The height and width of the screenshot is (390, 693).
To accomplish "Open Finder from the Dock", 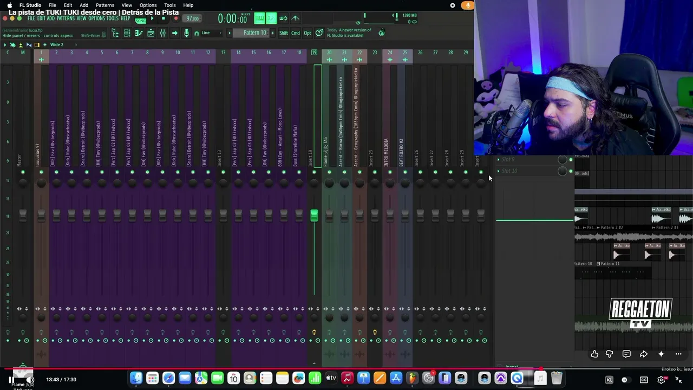I will (x=136, y=378).
